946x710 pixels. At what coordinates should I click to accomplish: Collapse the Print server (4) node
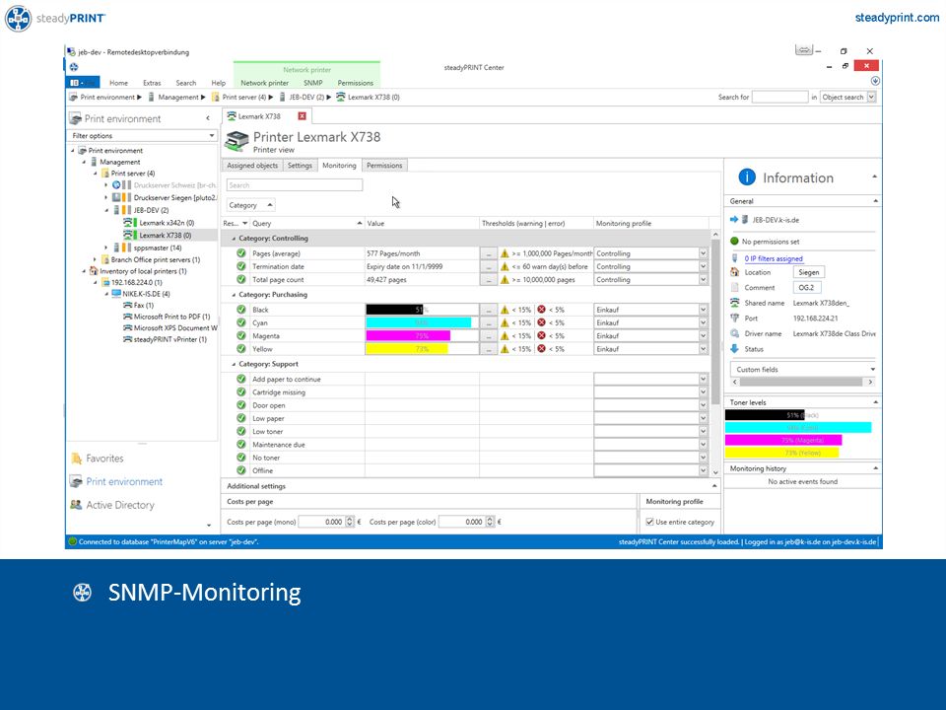coord(95,174)
